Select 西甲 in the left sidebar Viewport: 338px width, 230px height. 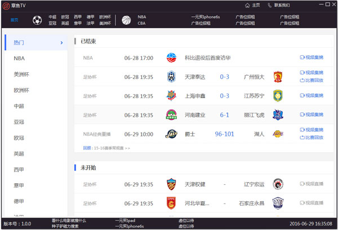tap(19, 170)
